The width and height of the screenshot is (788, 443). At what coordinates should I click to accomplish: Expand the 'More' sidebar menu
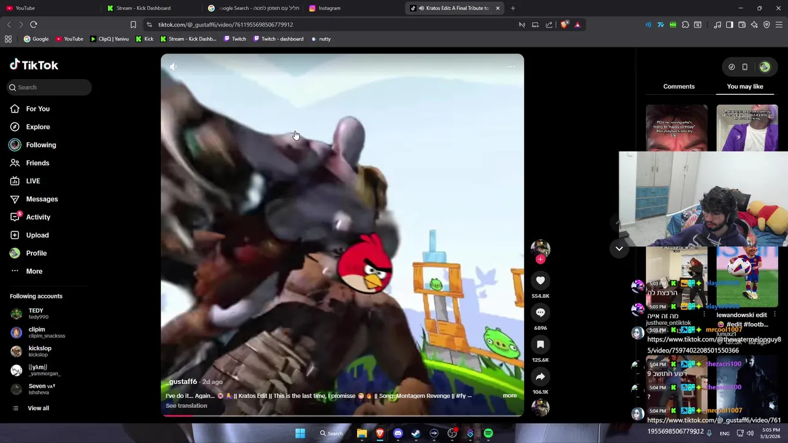pyautogui.click(x=34, y=271)
